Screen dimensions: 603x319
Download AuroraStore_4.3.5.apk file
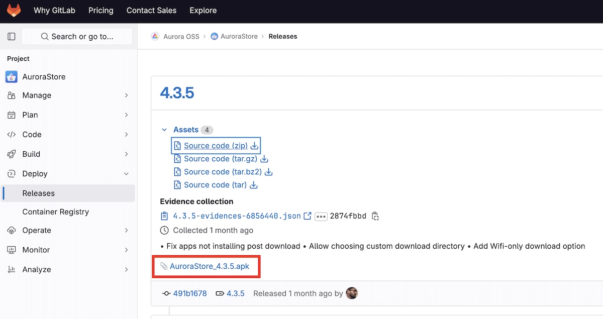[x=209, y=266]
